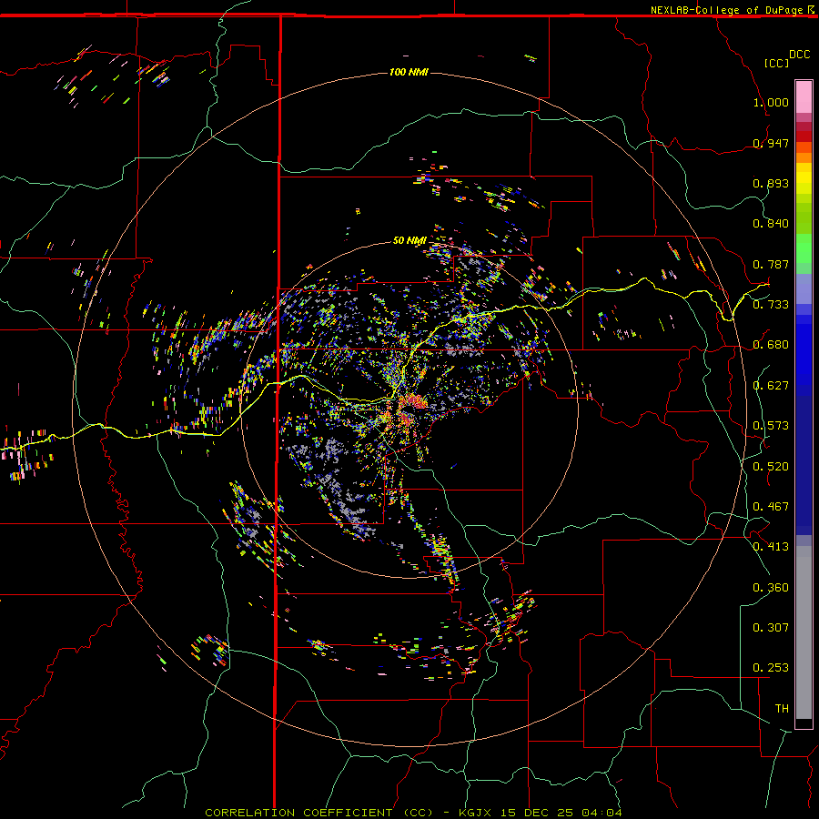The height and width of the screenshot is (819, 819).
Task: Click the Correlation Coefficient KGJX timestamp caption
Action: pos(413,813)
